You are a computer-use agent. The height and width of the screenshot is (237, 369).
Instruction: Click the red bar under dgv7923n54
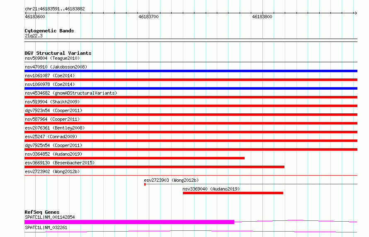191,115
